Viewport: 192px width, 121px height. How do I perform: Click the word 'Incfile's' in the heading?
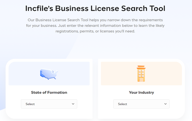tap(39, 8)
